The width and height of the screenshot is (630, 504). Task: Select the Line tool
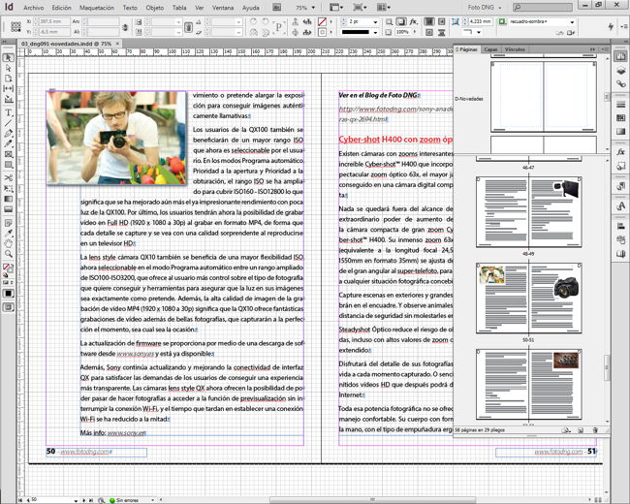8,123
